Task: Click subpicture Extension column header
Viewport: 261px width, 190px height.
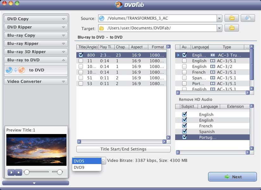Action: coord(235,107)
